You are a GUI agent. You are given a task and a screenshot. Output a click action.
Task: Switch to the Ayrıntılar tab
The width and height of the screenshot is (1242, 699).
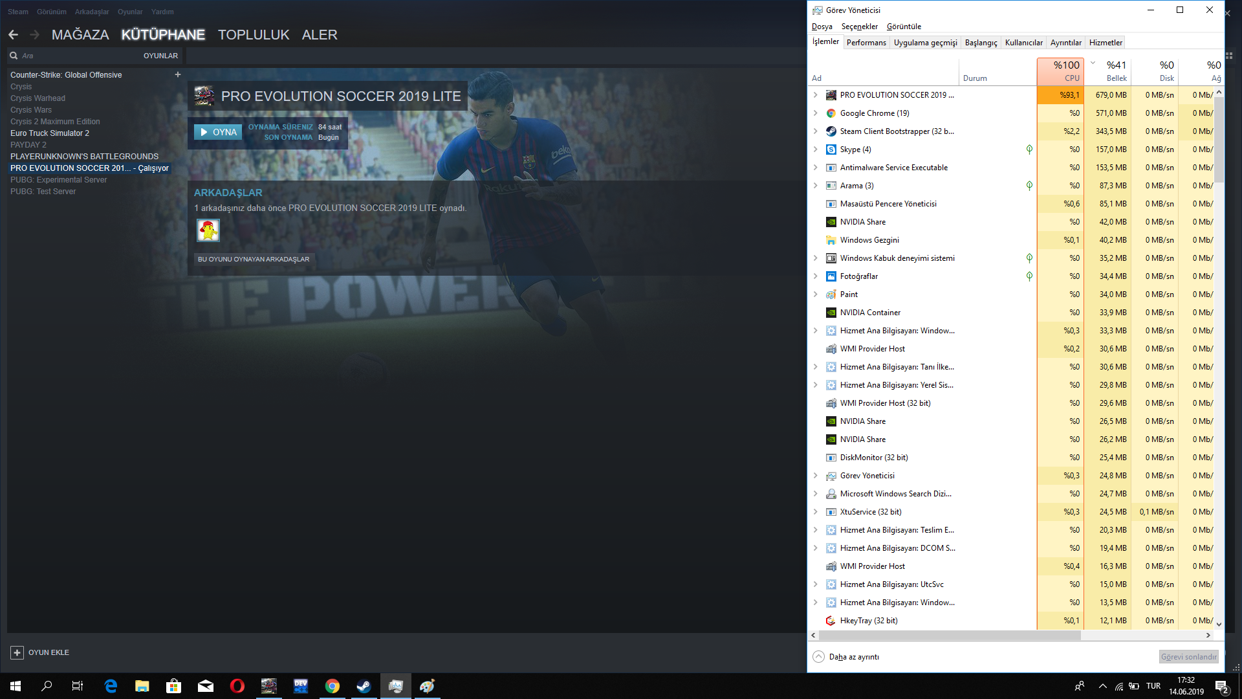tap(1066, 43)
